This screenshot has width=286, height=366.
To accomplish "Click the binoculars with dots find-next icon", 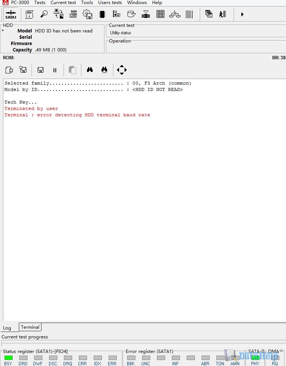I will point(105,70).
